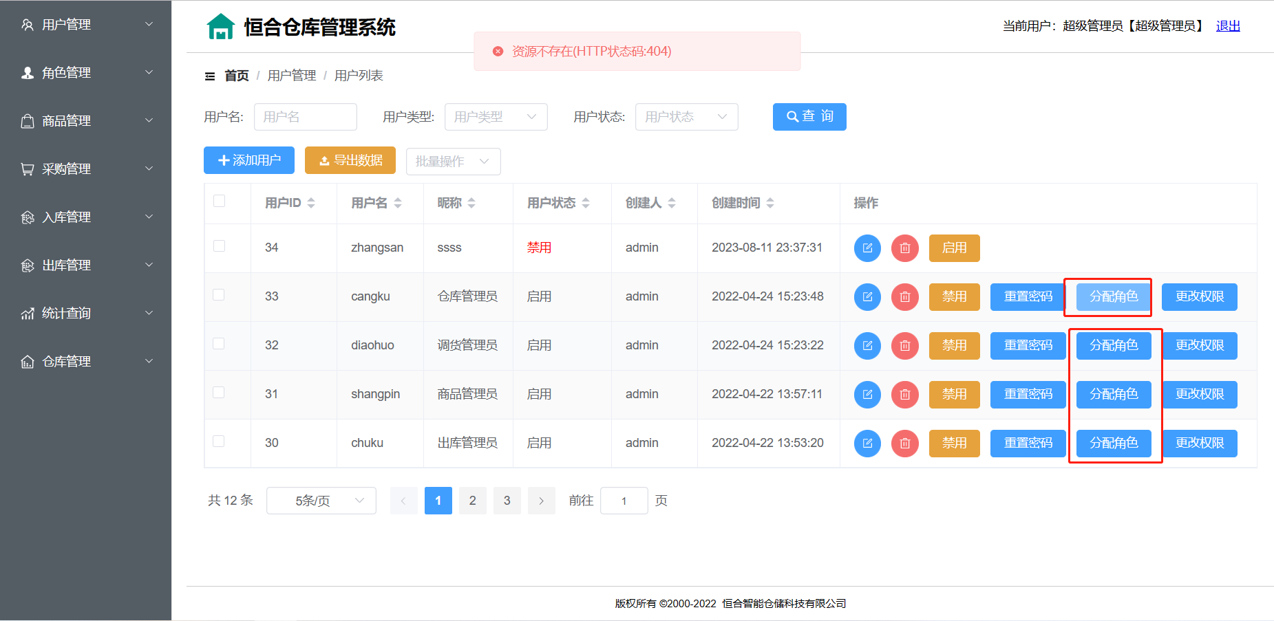Screen dimensions: 1274x621
Task: Sort the table by 昵称 column arrows
Action: coord(471,203)
